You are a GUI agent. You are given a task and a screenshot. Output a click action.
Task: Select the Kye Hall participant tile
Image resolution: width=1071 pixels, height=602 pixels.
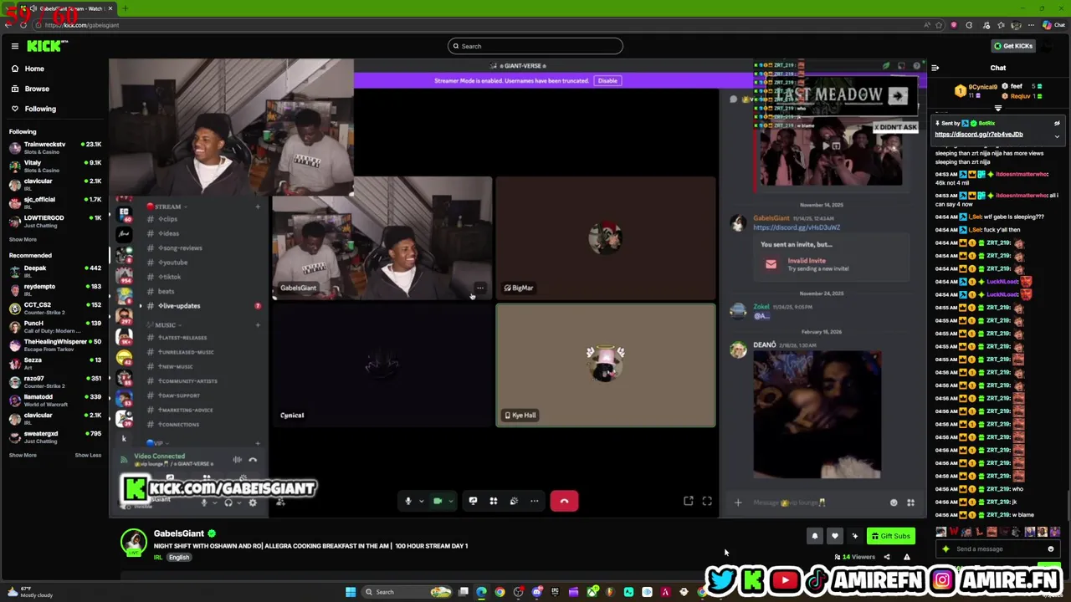coord(605,365)
